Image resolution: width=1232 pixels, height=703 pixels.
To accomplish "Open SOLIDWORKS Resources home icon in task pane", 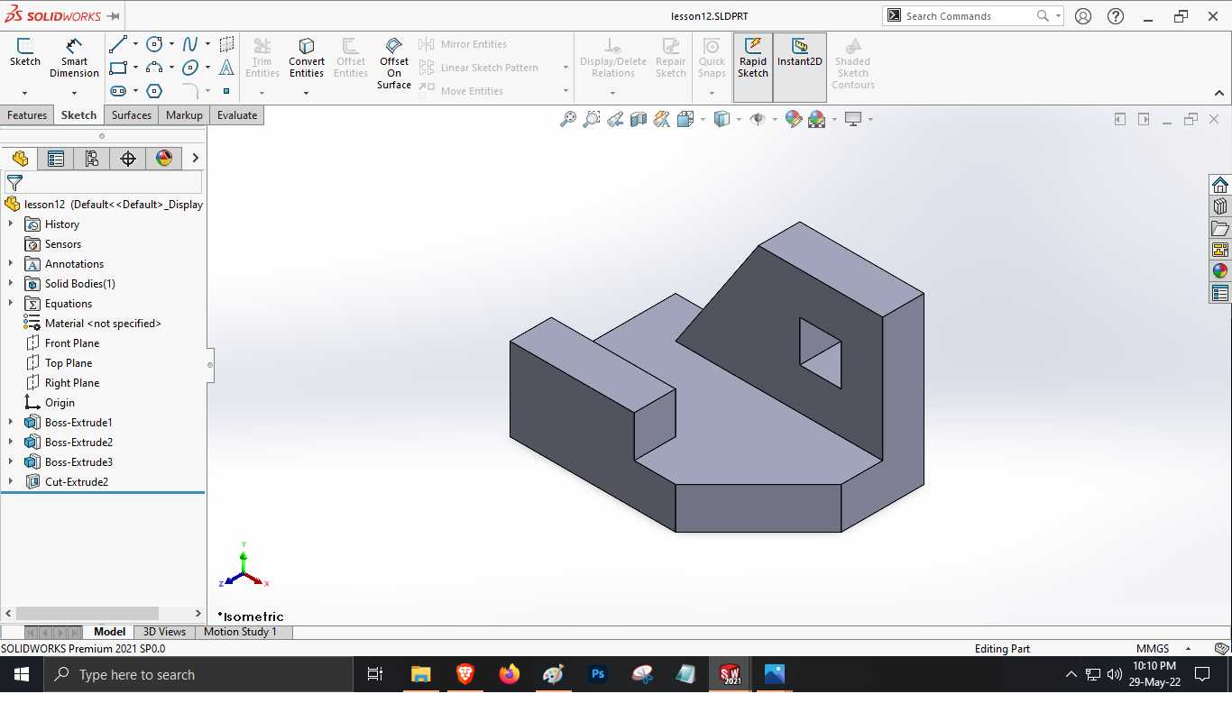I will click(1220, 185).
